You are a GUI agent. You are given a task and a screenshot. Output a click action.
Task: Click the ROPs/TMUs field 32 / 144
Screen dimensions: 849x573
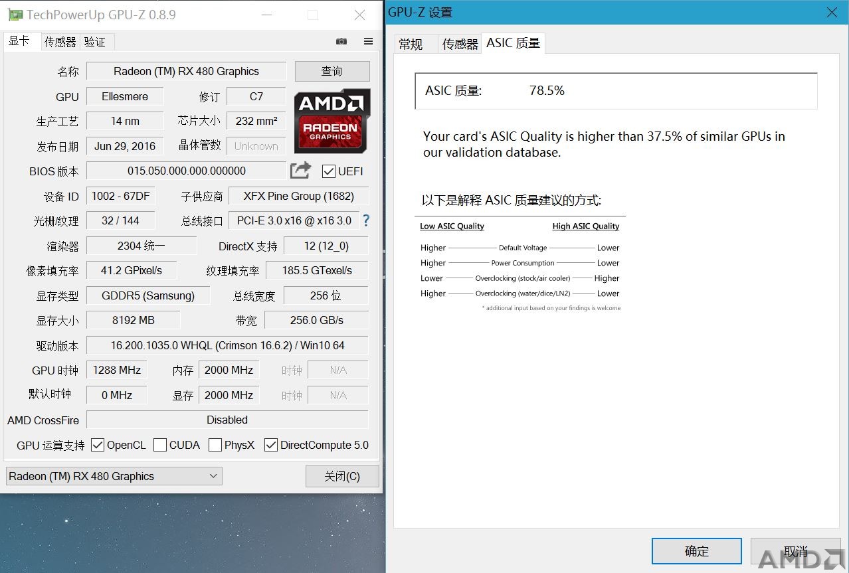pos(121,220)
